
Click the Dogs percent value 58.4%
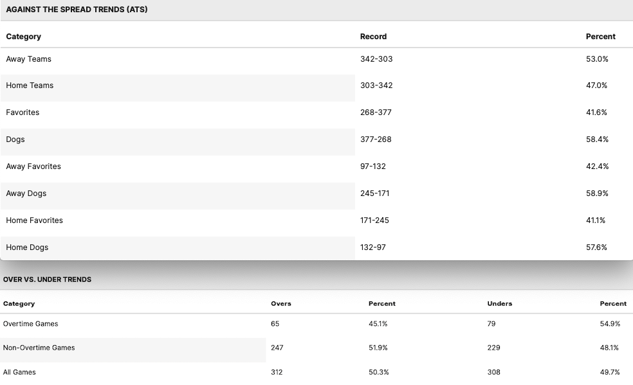597,139
